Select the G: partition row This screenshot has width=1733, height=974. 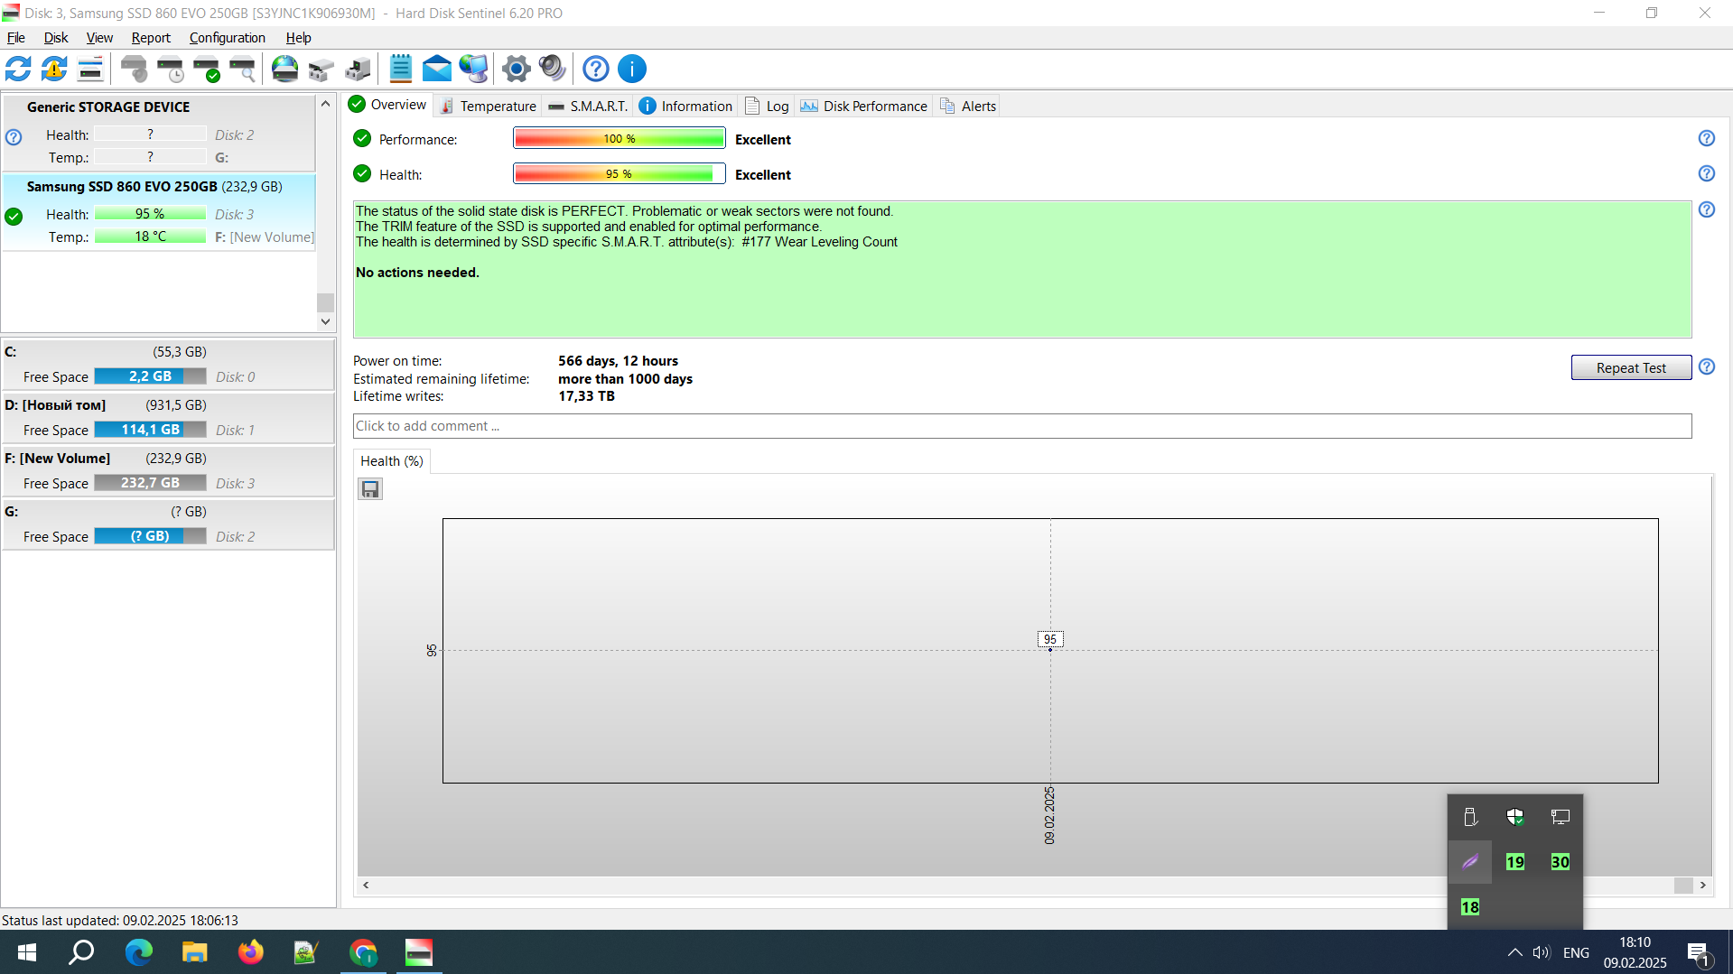tap(168, 524)
